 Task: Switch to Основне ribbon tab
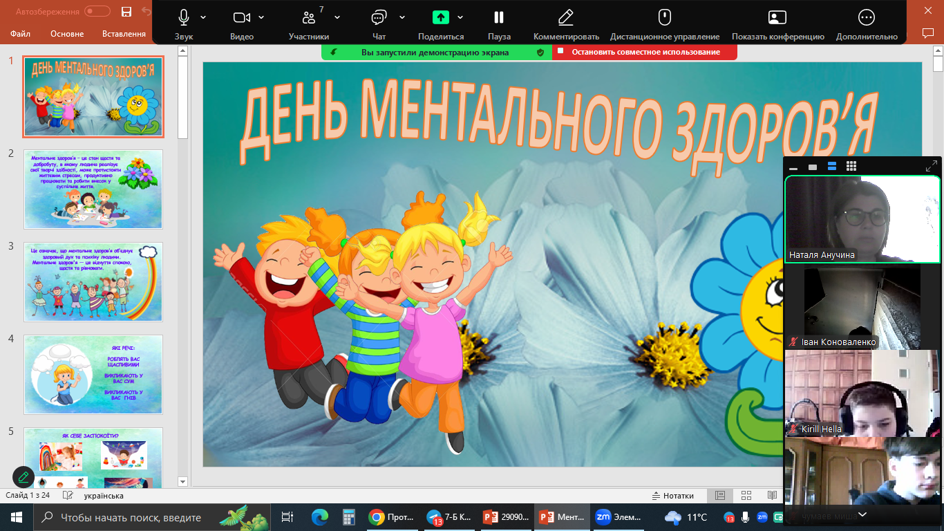coord(67,34)
